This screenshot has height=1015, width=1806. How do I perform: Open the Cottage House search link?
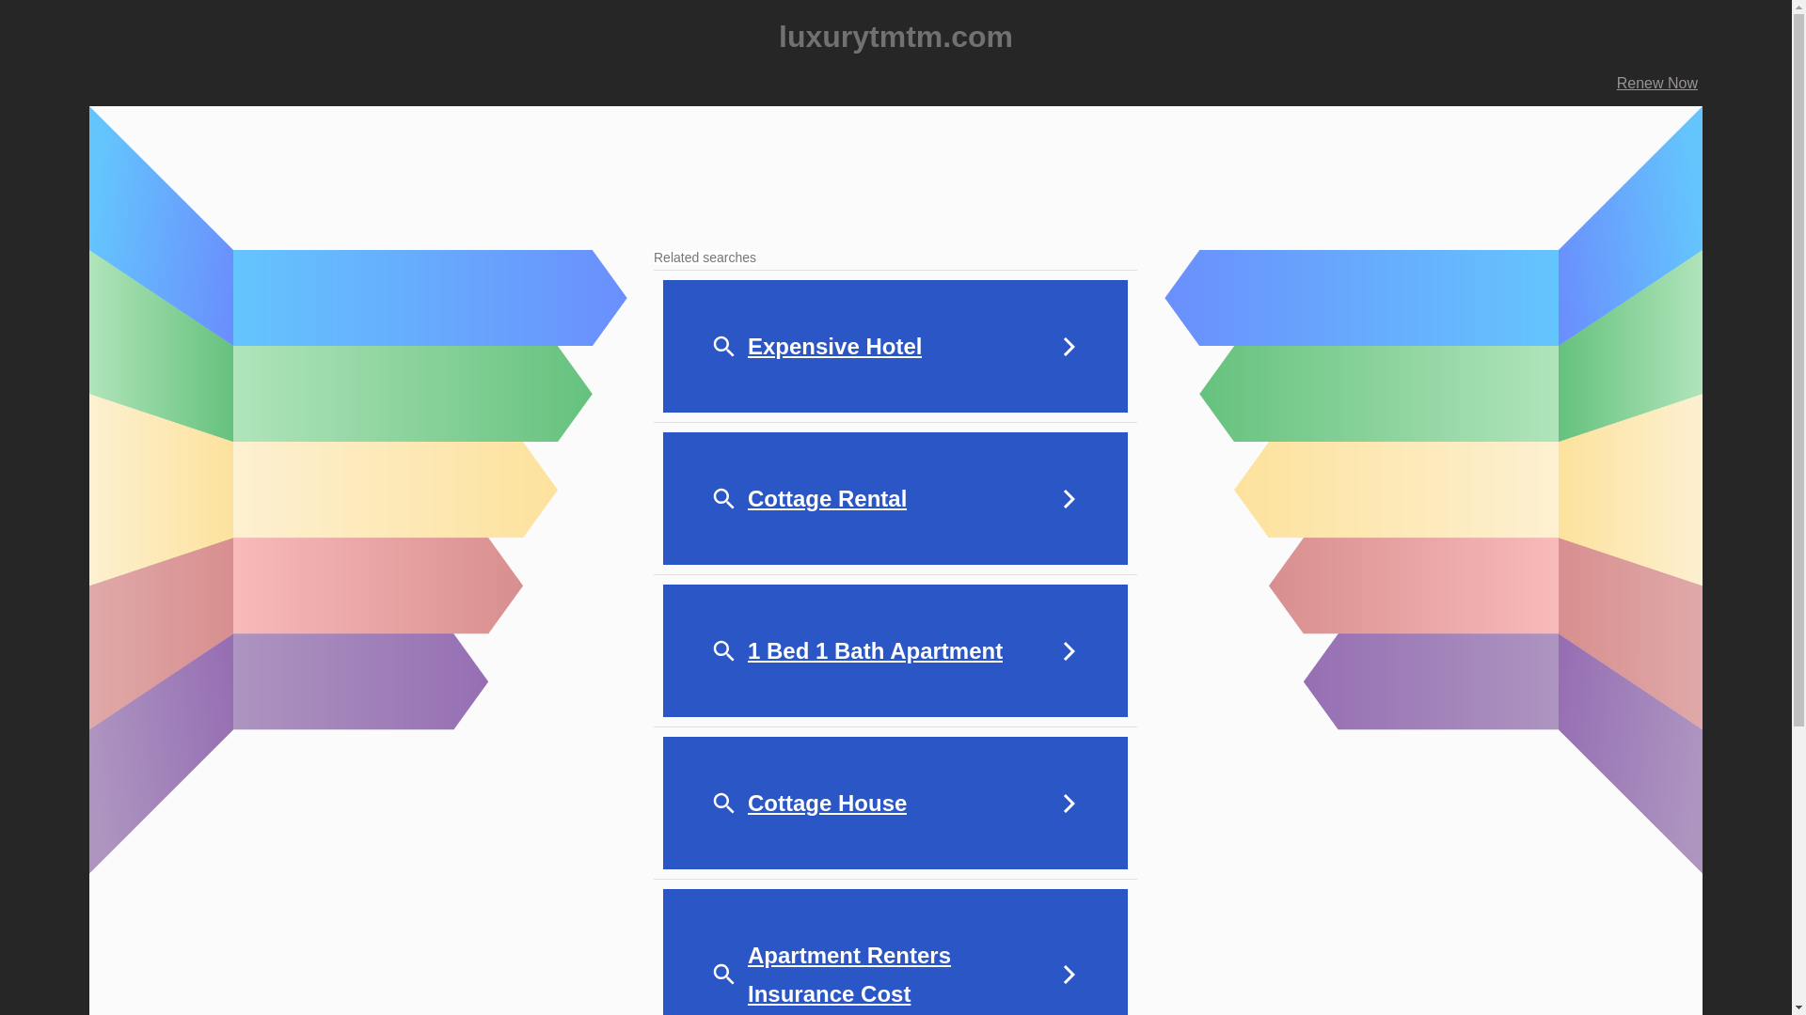(x=827, y=804)
